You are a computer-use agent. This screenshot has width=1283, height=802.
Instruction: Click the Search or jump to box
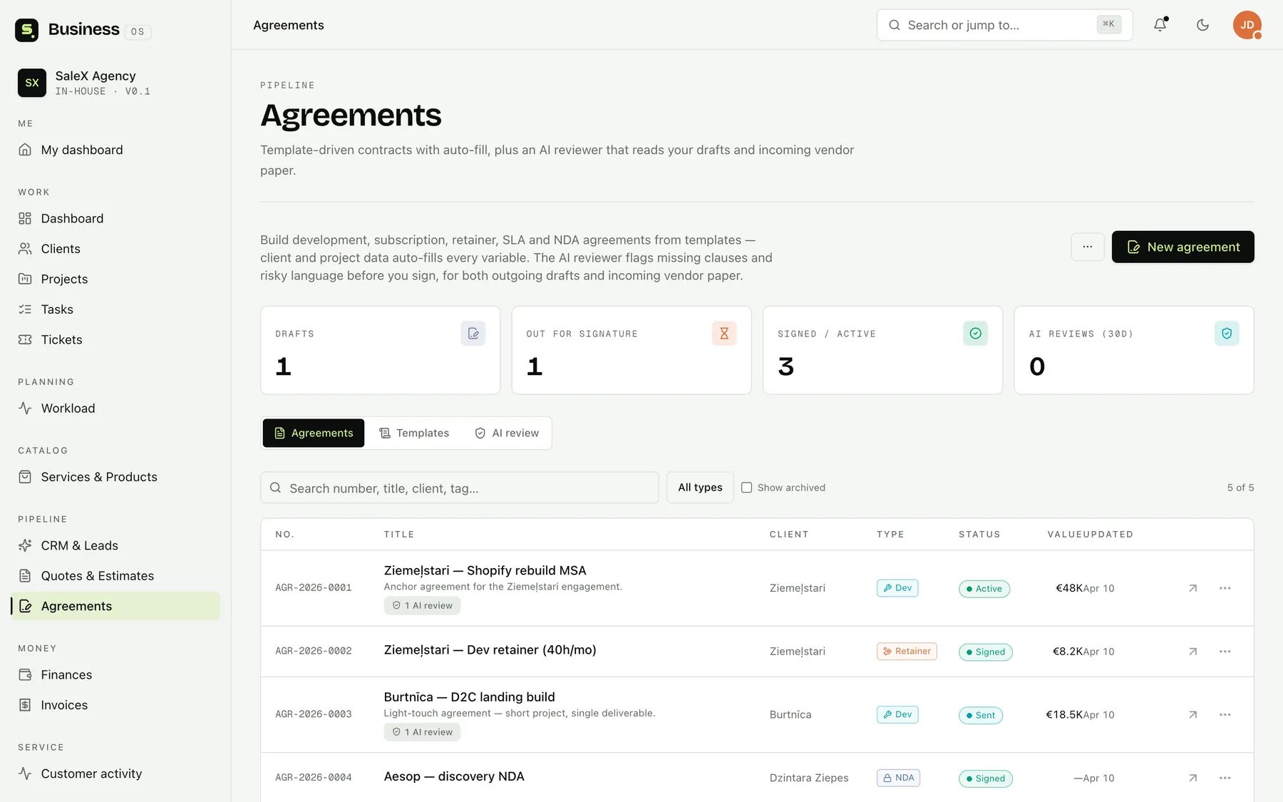pos(1004,25)
